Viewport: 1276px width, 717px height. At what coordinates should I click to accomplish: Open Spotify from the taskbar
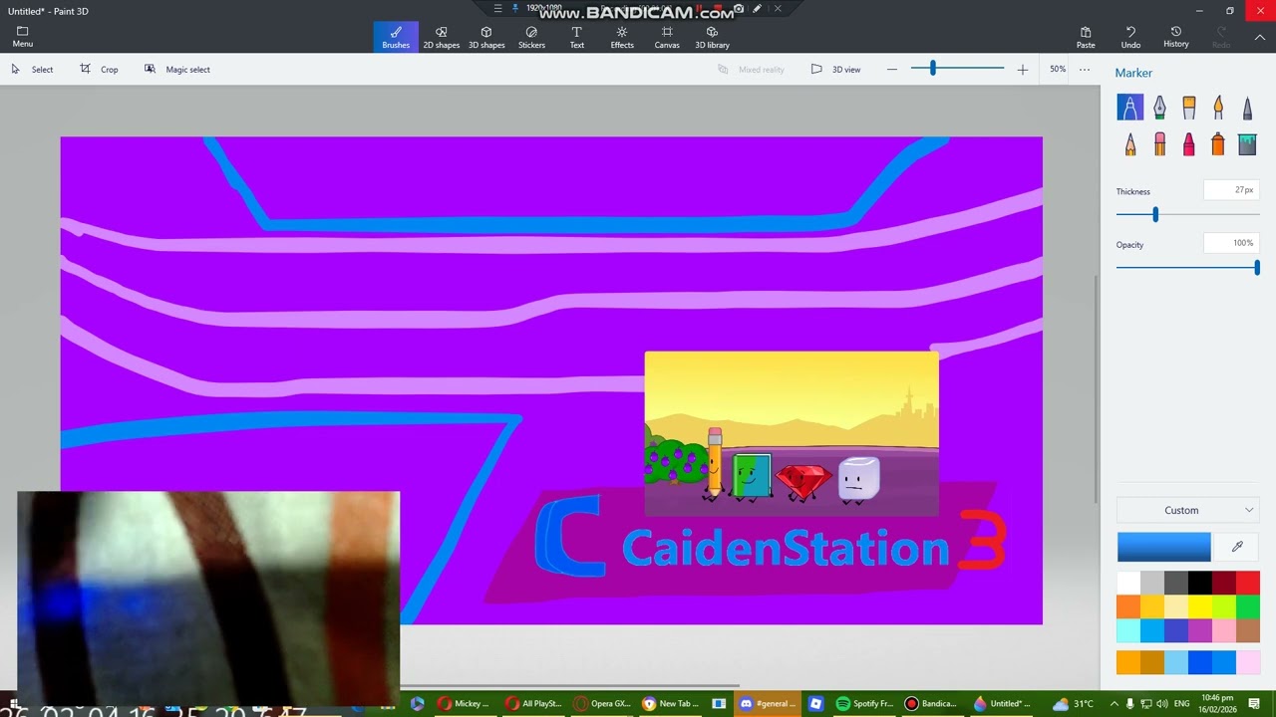[x=863, y=703]
